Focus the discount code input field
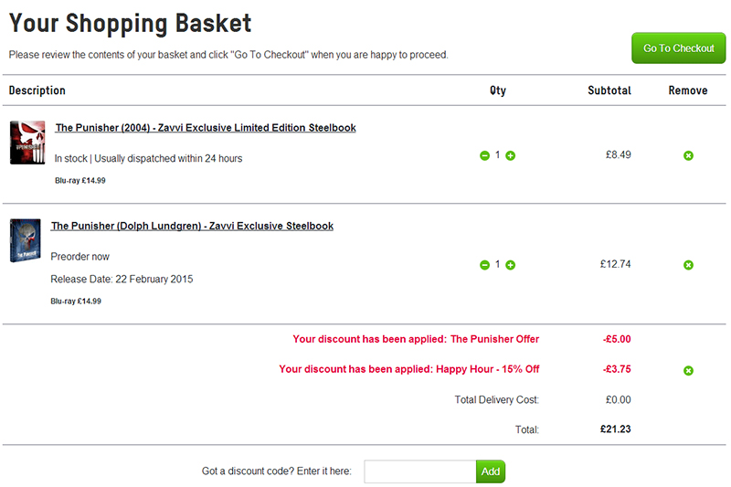The width and height of the screenshot is (731, 487). coord(420,471)
